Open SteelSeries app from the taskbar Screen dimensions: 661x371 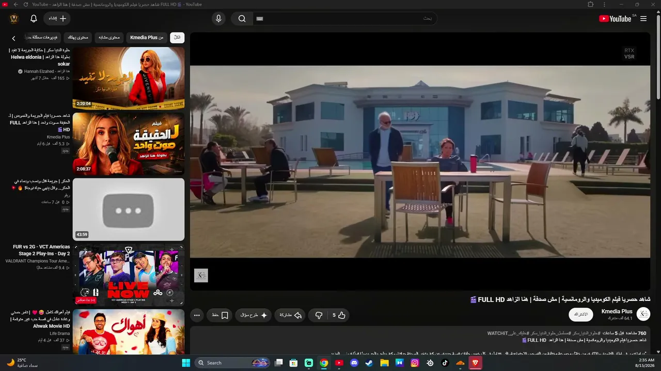tap(430, 363)
